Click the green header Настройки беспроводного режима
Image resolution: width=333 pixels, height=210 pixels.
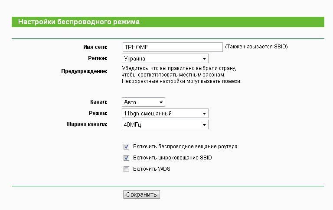click(x=78, y=22)
